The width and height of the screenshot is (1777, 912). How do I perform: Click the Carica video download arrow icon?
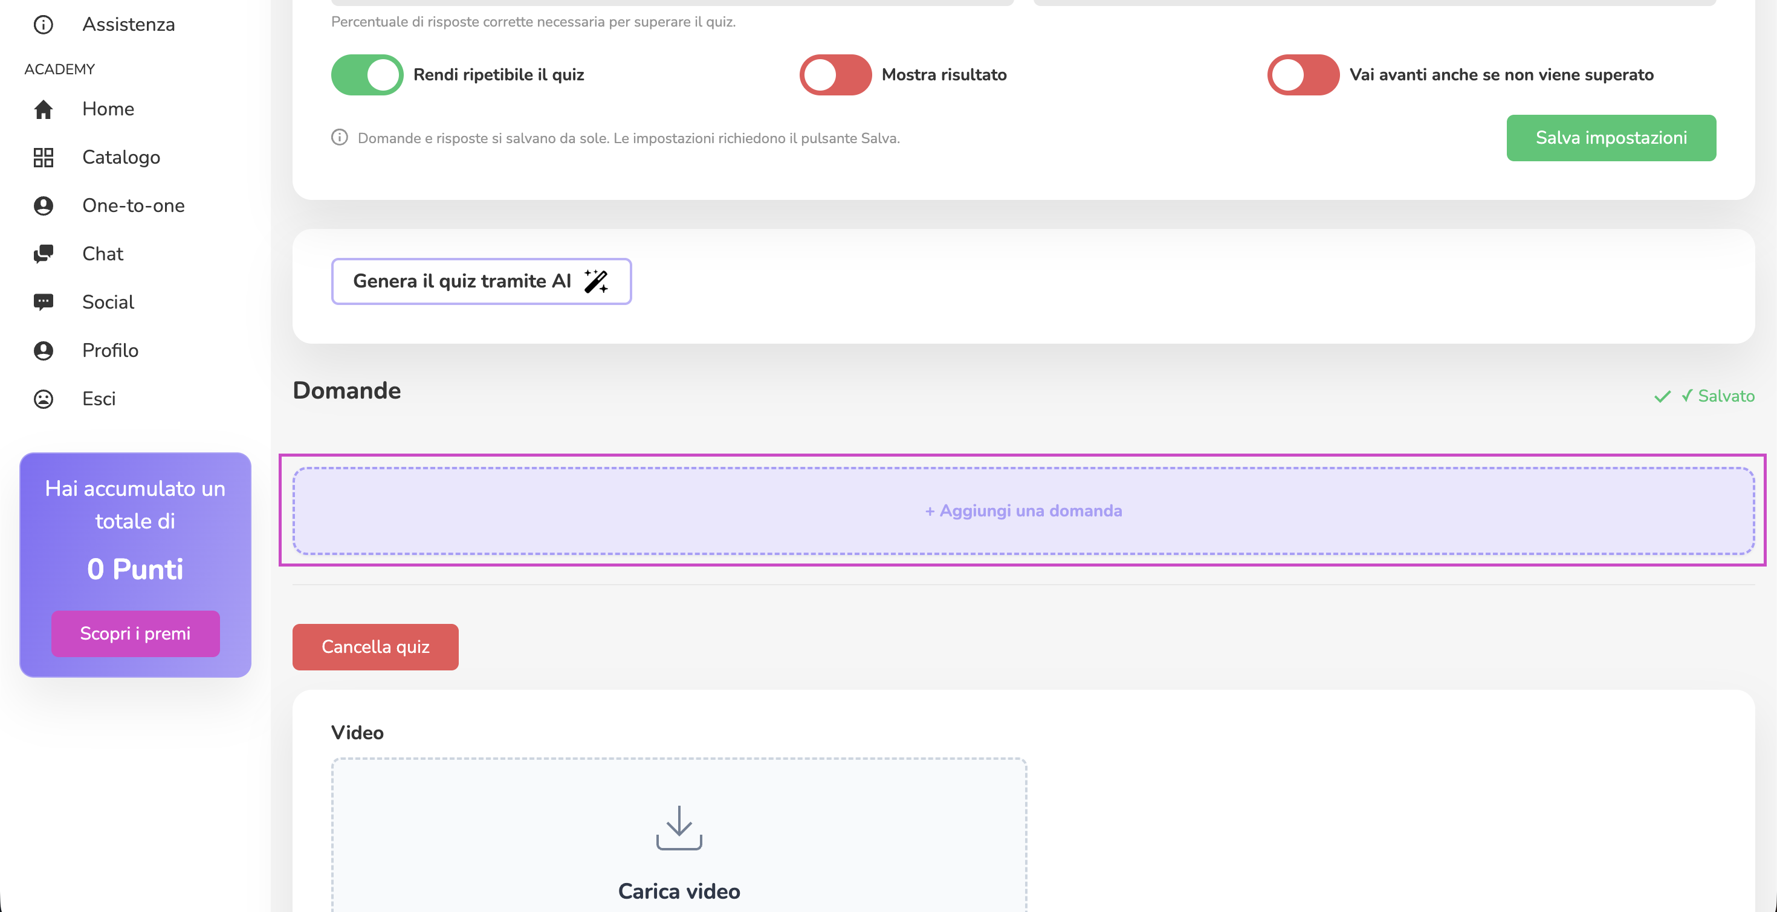coord(679,828)
